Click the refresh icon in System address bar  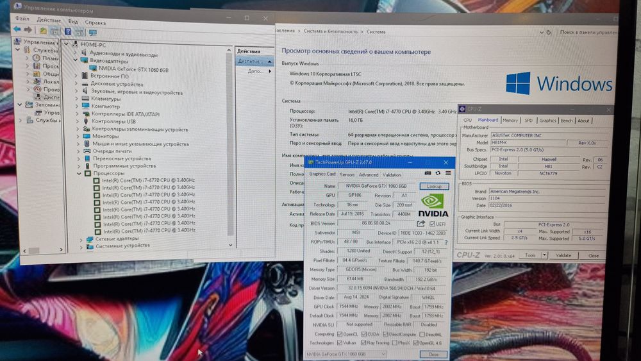549,32
